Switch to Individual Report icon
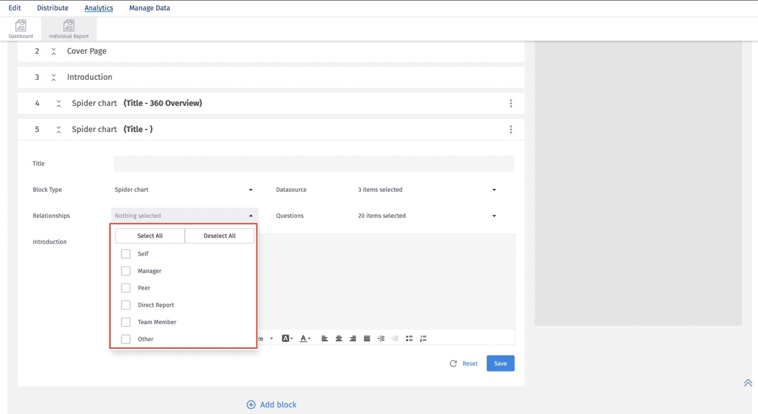The width and height of the screenshot is (758, 414). [68, 28]
